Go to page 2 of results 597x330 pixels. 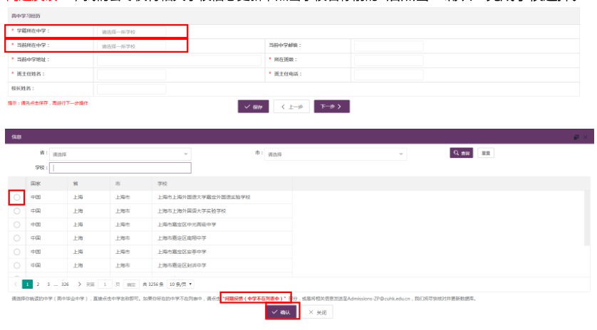coord(38,284)
